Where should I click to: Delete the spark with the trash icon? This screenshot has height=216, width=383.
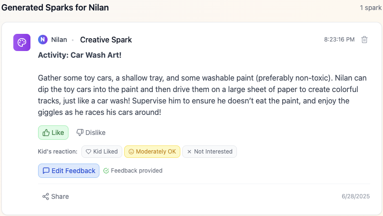[364, 40]
